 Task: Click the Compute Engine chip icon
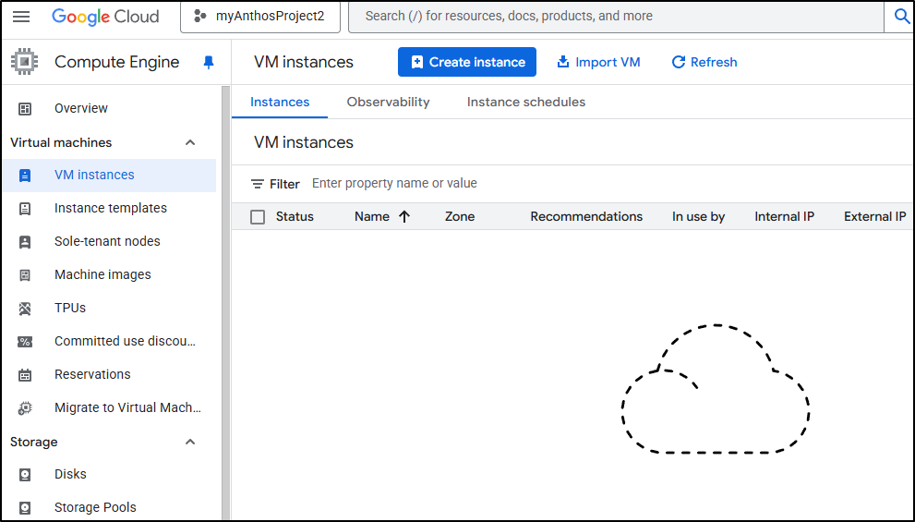[x=25, y=62]
